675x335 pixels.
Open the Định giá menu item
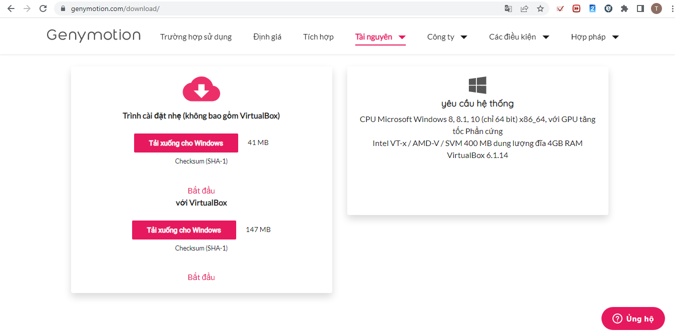pyautogui.click(x=267, y=37)
